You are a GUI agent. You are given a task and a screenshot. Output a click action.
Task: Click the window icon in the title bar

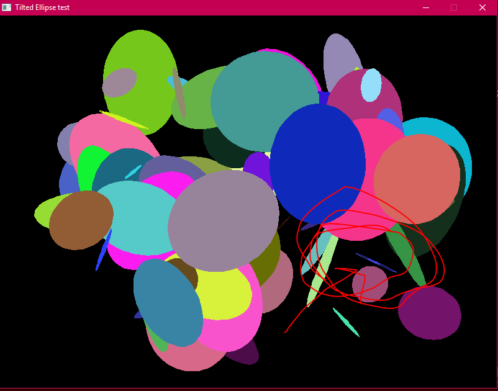[6, 7]
